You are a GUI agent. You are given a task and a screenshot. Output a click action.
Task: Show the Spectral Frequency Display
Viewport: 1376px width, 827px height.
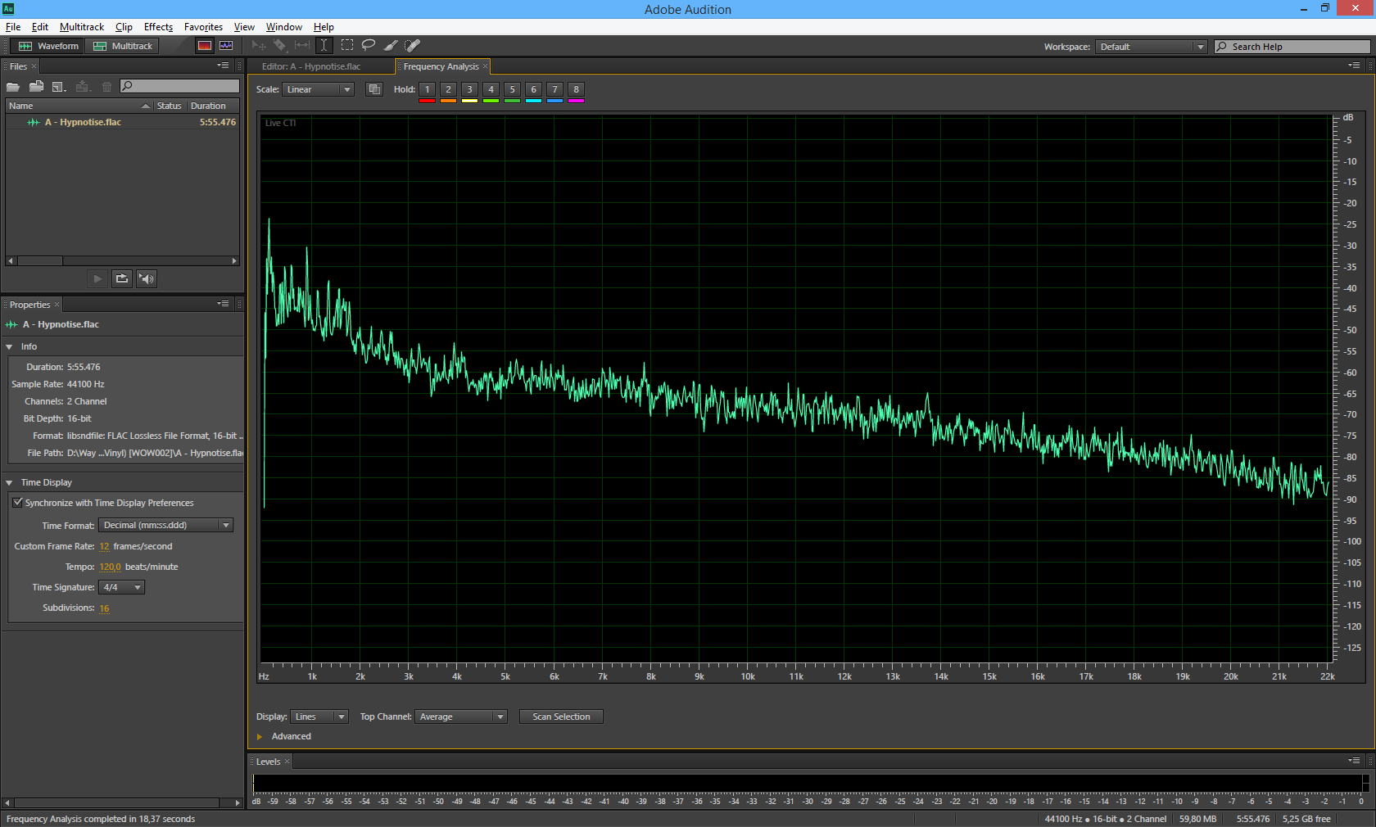(x=205, y=46)
